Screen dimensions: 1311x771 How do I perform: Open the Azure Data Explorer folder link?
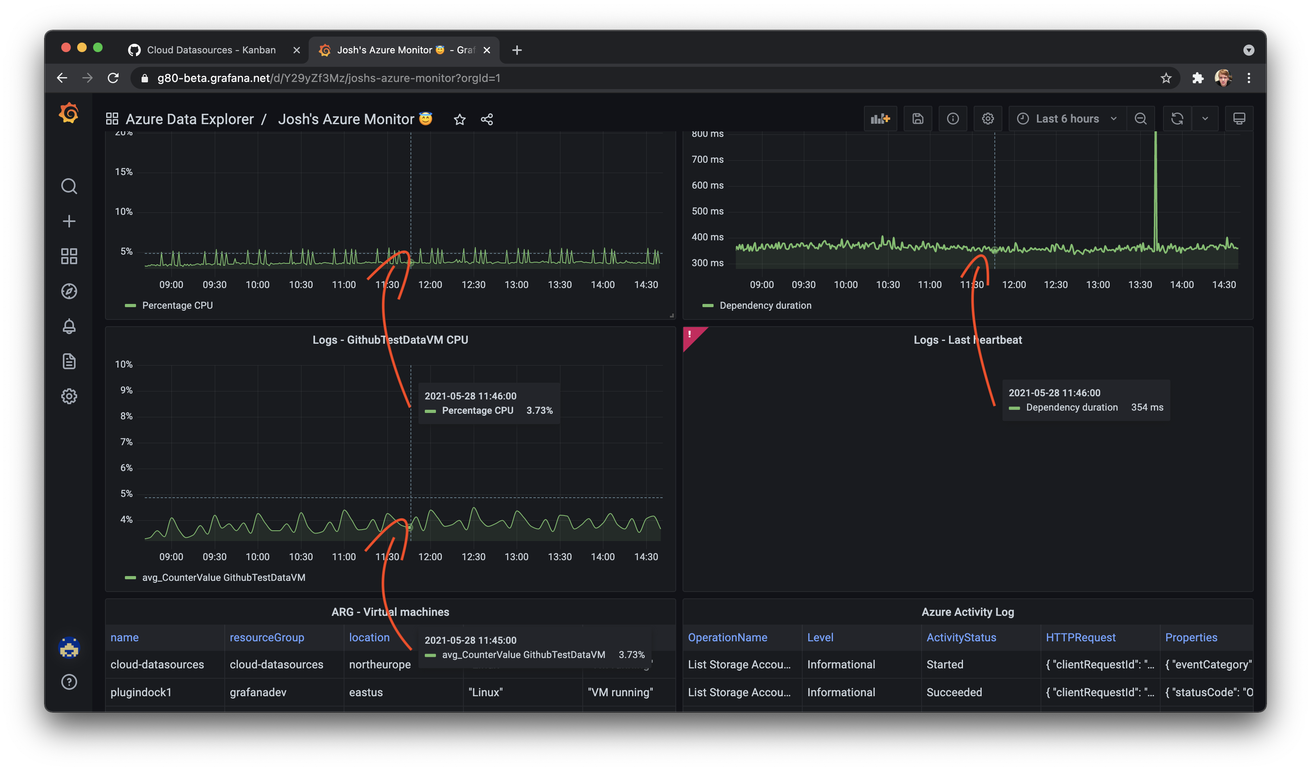189,120
